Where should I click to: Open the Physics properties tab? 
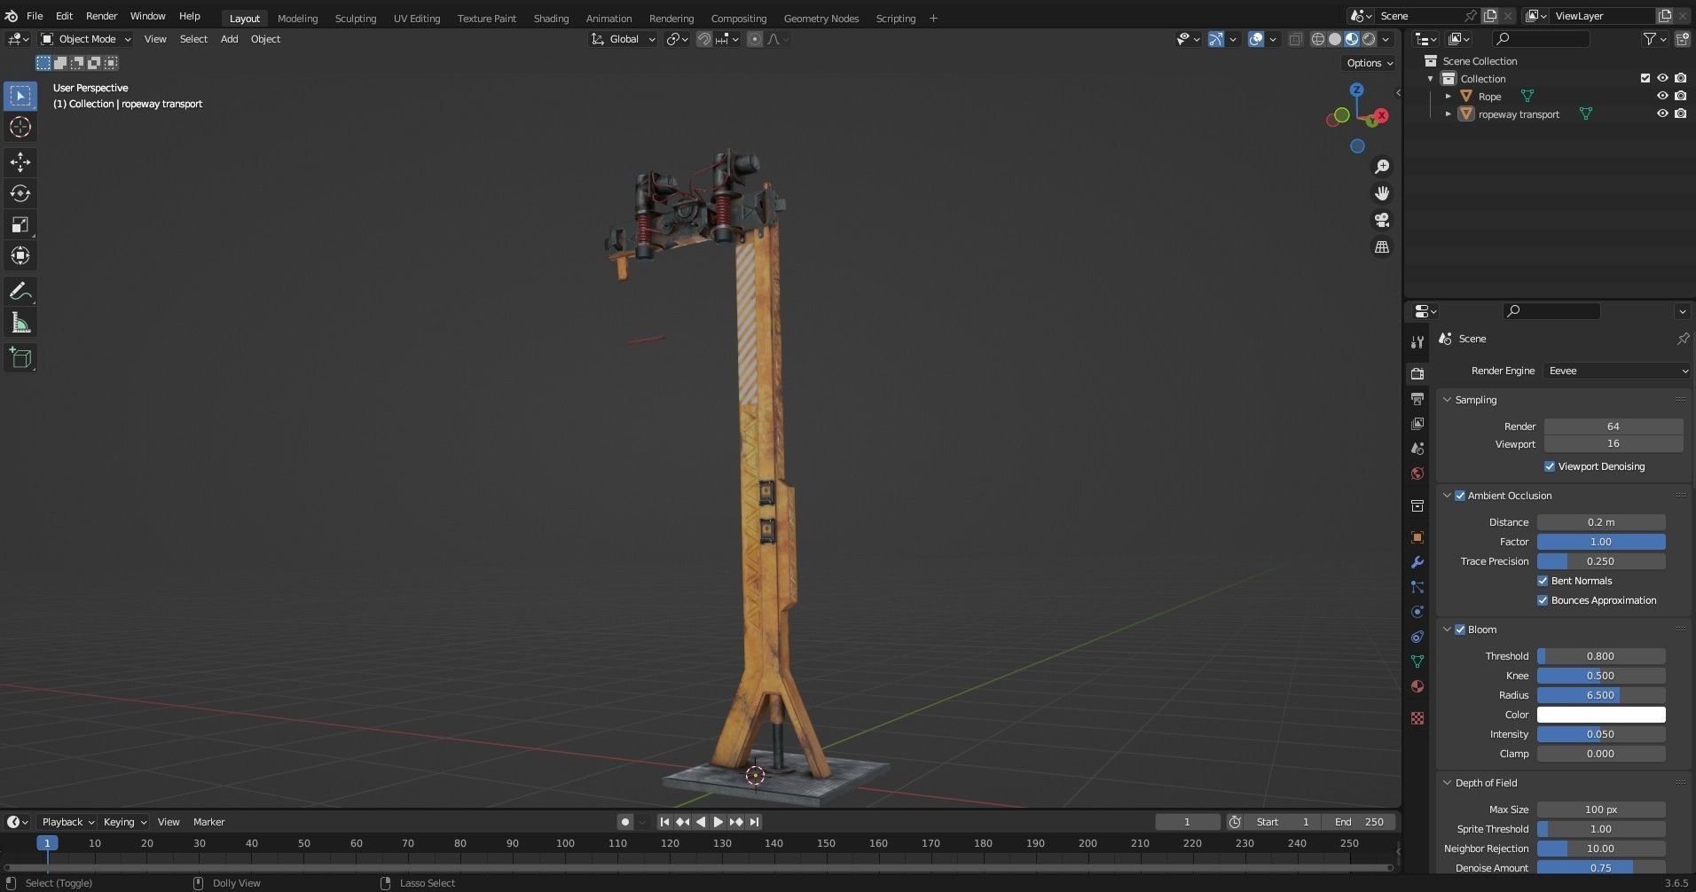point(1417,612)
